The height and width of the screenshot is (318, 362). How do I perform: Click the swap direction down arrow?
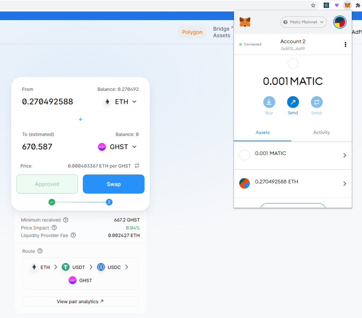[x=80, y=119]
